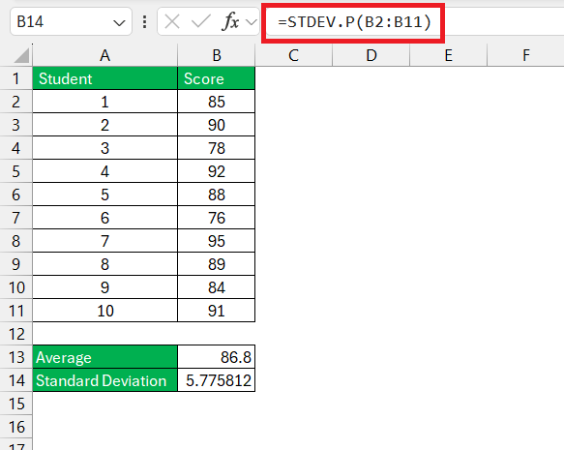Screen dimensions: 564x450
Task: Select column B header
Action: [216, 55]
